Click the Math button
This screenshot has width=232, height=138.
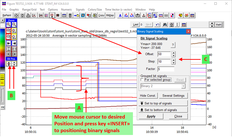219,25
